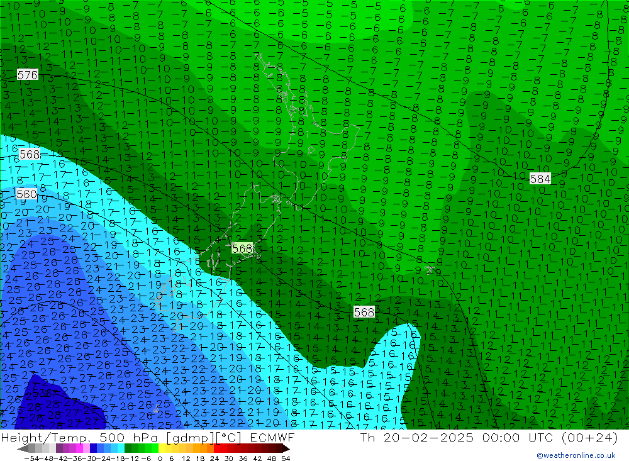Click the dark blue swatch above -30
Screen dimensions: 629x461
93,448
